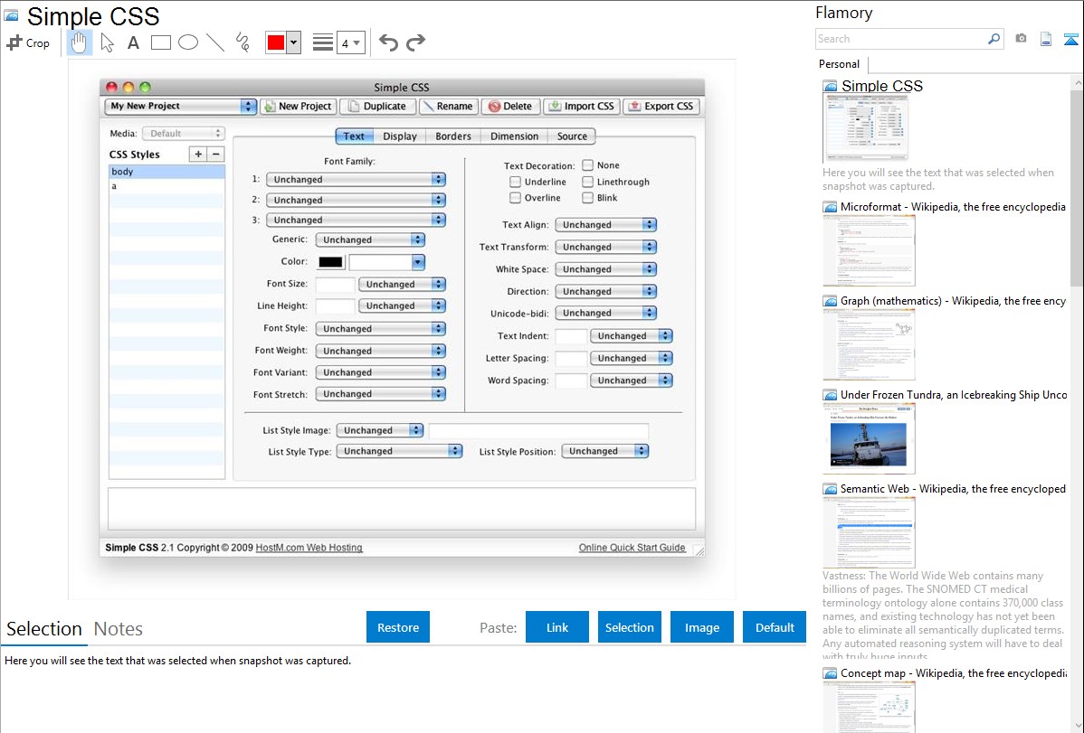Open the List Style Type dropdown
This screenshot has height=733, width=1084.
click(x=399, y=451)
